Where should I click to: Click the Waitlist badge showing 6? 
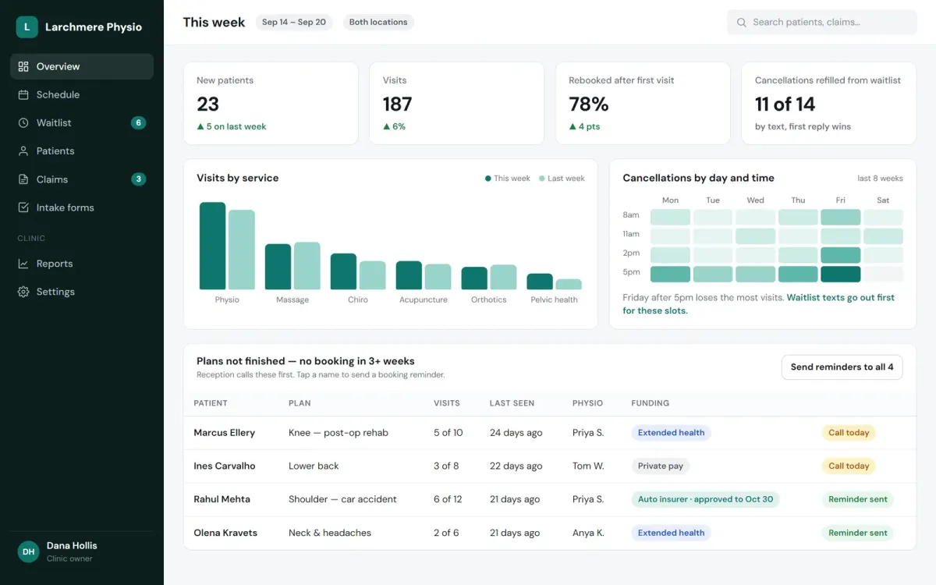point(138,122)
